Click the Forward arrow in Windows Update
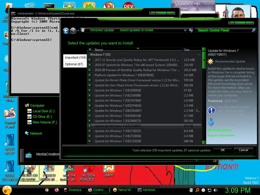The width and height of the screenshot is (260, 195). [73, 30]
